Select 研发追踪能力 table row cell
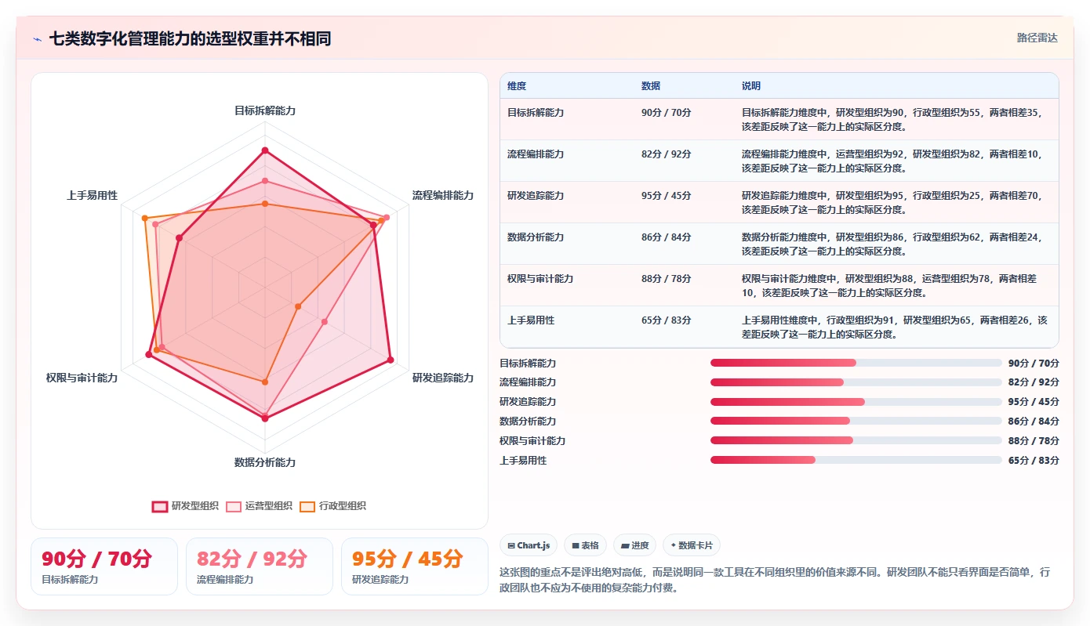1090x626 pixels. [536, 196]
